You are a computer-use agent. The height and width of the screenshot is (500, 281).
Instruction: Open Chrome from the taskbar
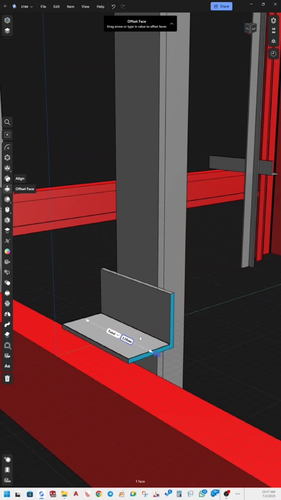98,494
